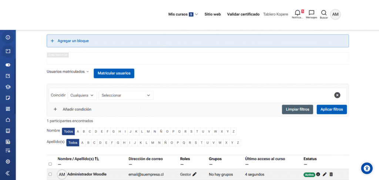Filter Nombre by letter Ñ

point(161,132)
